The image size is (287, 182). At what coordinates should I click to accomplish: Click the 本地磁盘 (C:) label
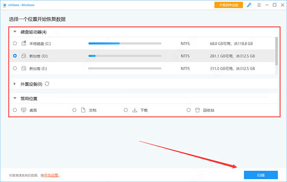40,43
